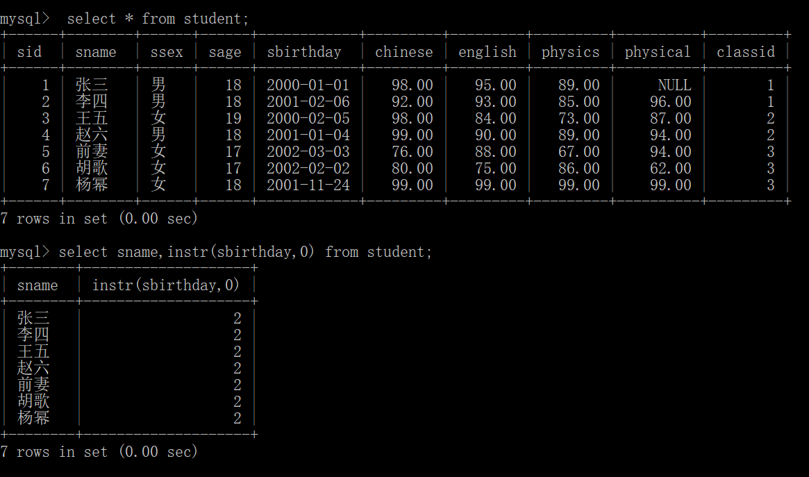809x477 pixels.
Task: Click birthday cell "2001-01-04"
Action: point(308,135)
